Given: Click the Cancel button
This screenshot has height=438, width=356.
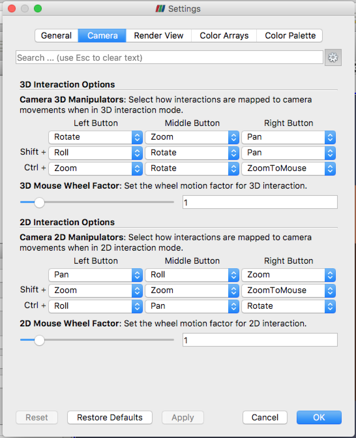Looking at the screenshot, I should click(x=265, y=417).
